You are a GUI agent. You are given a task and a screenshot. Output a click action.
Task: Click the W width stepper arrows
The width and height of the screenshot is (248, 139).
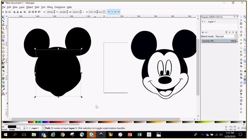tap(81, 12)
